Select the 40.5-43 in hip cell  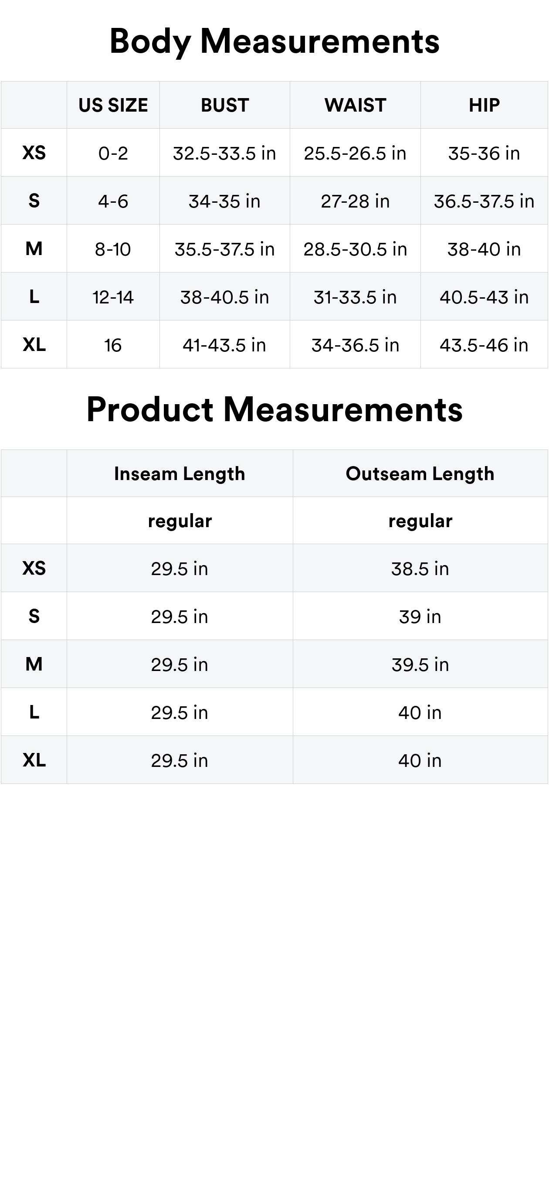click(x=484, y=297)
